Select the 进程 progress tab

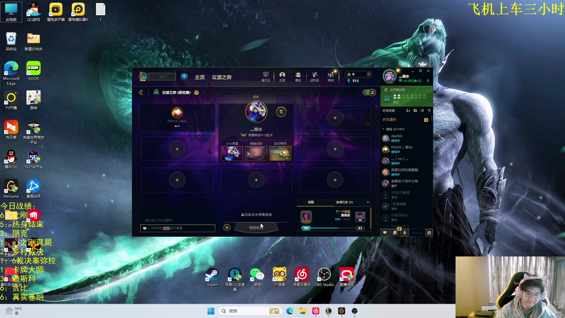(311, 202)
